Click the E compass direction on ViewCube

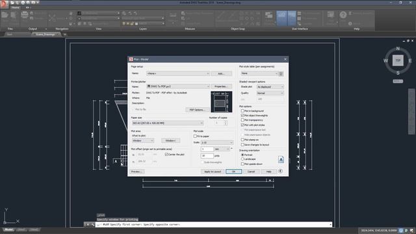(x=410, y=60)
